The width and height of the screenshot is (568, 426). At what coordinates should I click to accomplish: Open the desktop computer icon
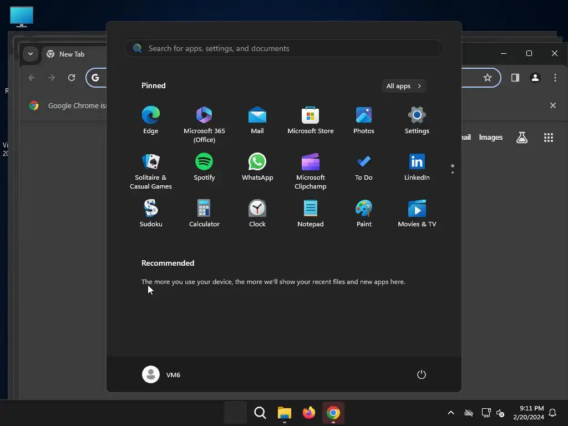click(22, 17)
